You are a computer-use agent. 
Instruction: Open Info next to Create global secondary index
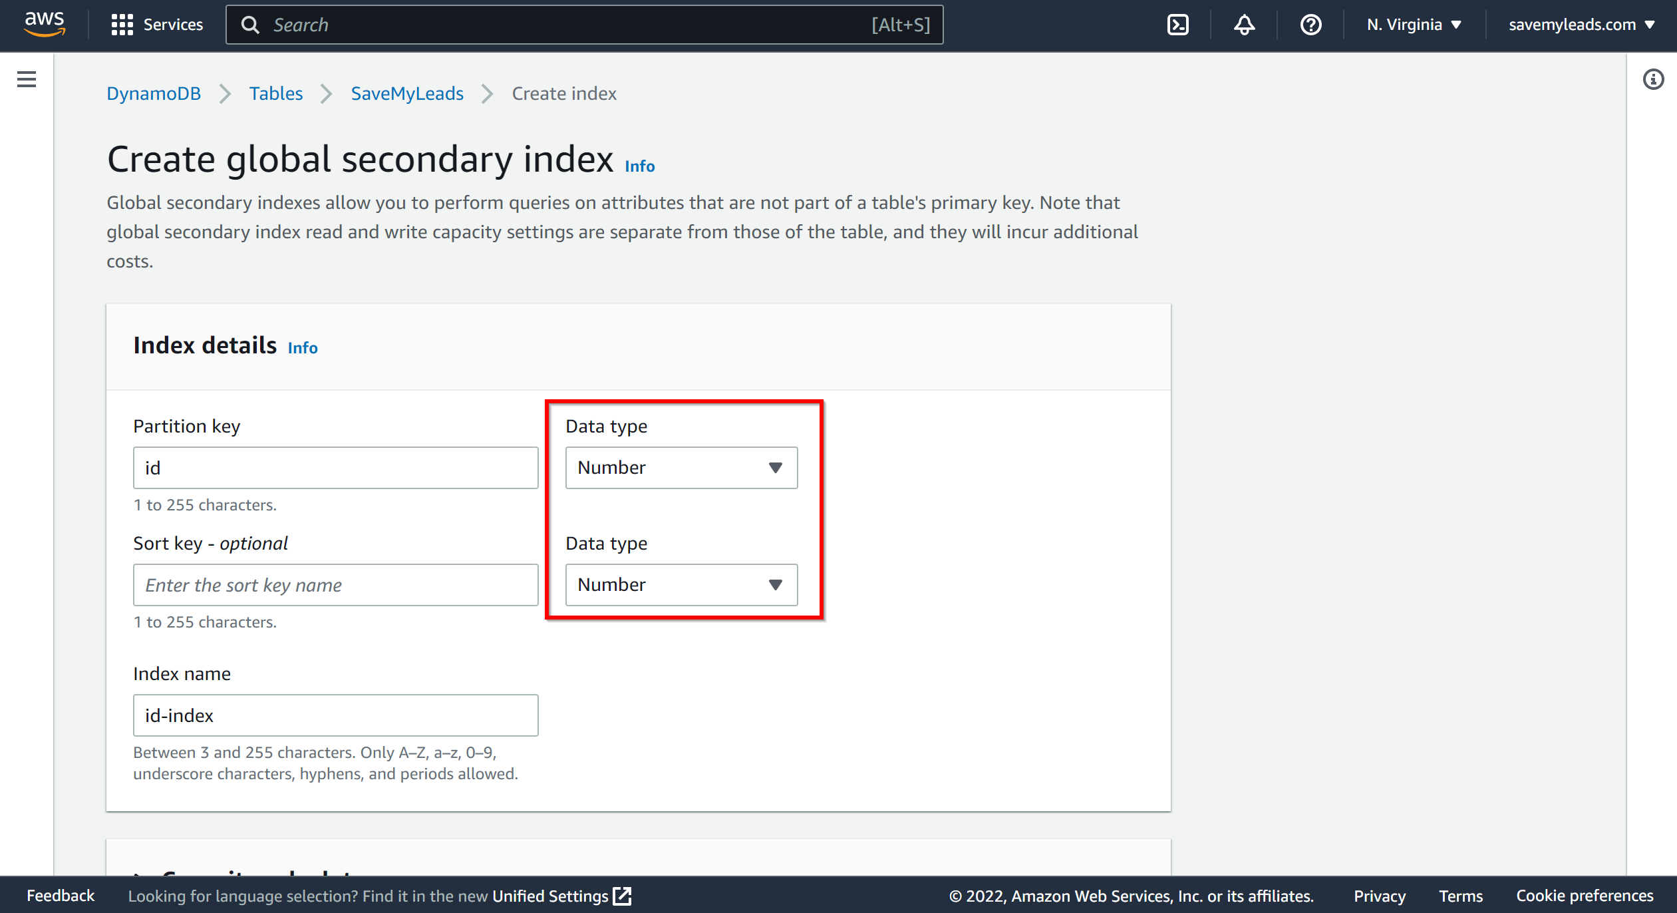[x=639, y=166]
